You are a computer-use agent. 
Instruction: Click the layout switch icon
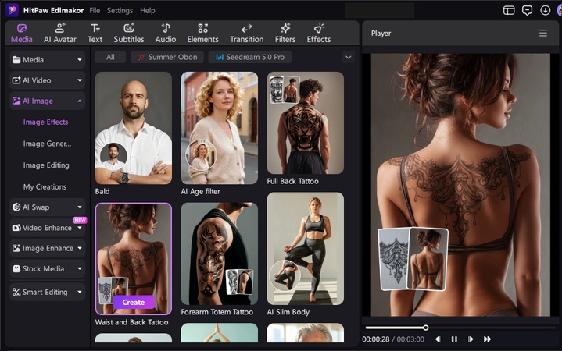click(x=509, y=10)
